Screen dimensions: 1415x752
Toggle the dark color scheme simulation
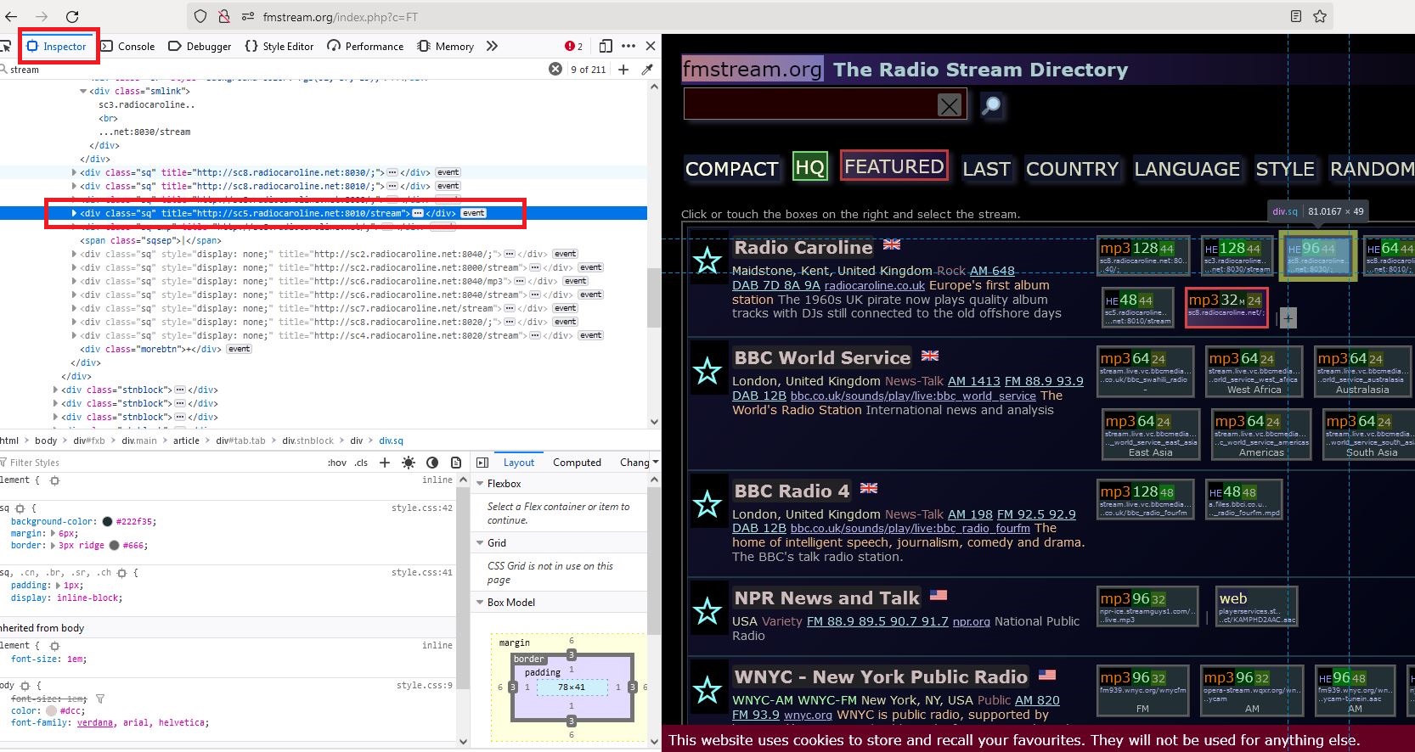point(432,463)
